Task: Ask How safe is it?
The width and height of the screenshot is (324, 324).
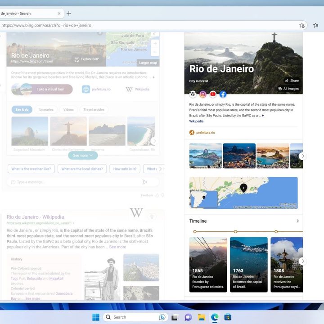Action: pyautogui.click(x=125, y=169)
